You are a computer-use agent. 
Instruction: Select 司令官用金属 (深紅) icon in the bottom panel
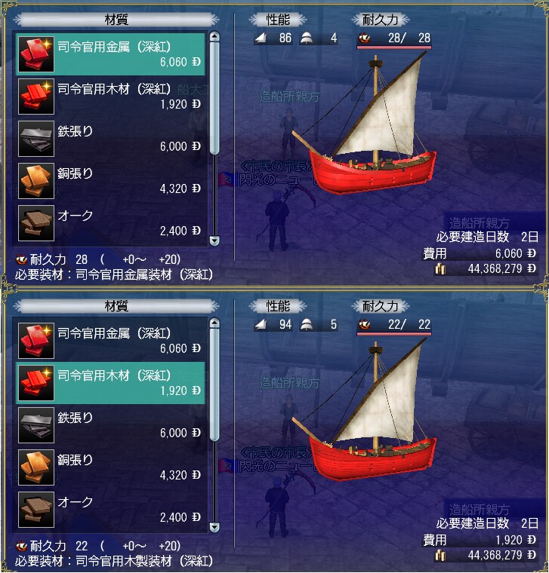36,341
